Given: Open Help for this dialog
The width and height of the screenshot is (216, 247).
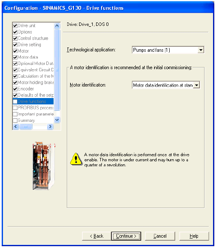Looking at the screenshot, I should (x=194, y=236).
